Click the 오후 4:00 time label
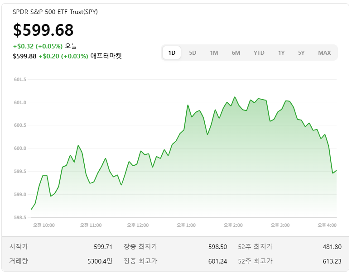 [327, 225]
